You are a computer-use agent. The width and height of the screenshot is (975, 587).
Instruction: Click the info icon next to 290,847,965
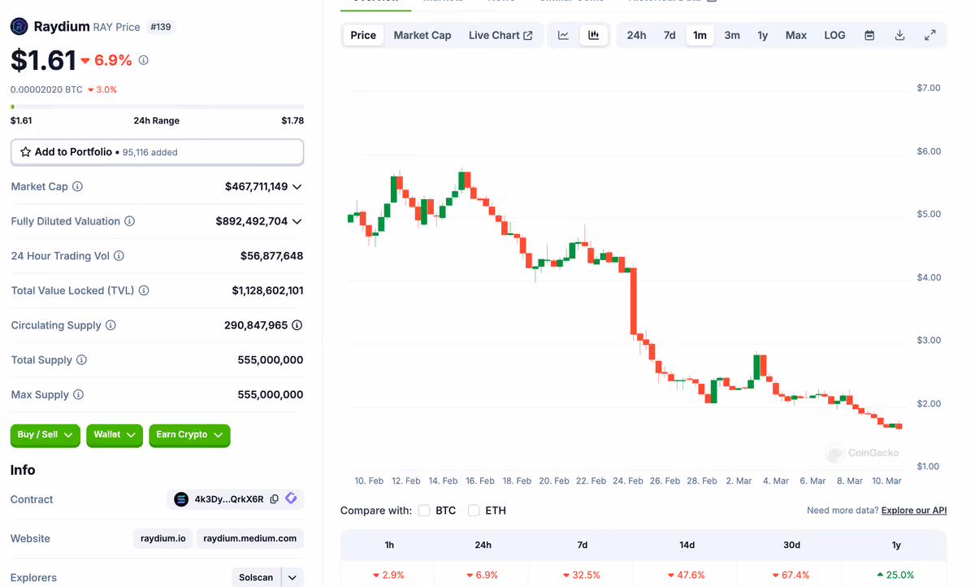[x=297, y=325]
